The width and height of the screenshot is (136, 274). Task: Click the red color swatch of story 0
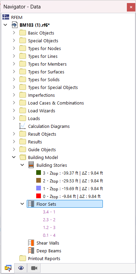39,196
